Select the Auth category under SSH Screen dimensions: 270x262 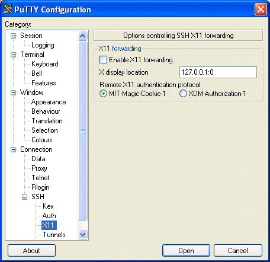point(49,216)
